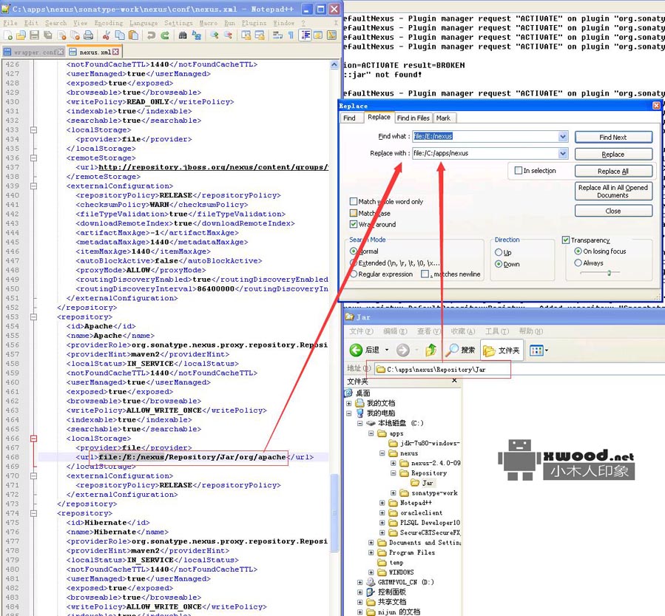
Task: Enable Match whole word only checkbox
Action: [354, 201]
